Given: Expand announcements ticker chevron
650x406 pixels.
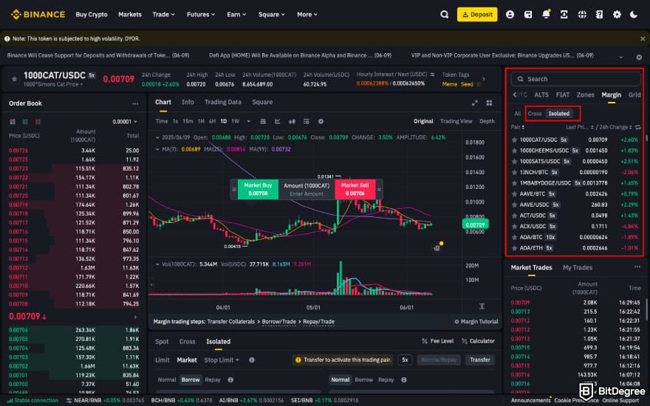Looking at the screenshot, I should (621, 57).
